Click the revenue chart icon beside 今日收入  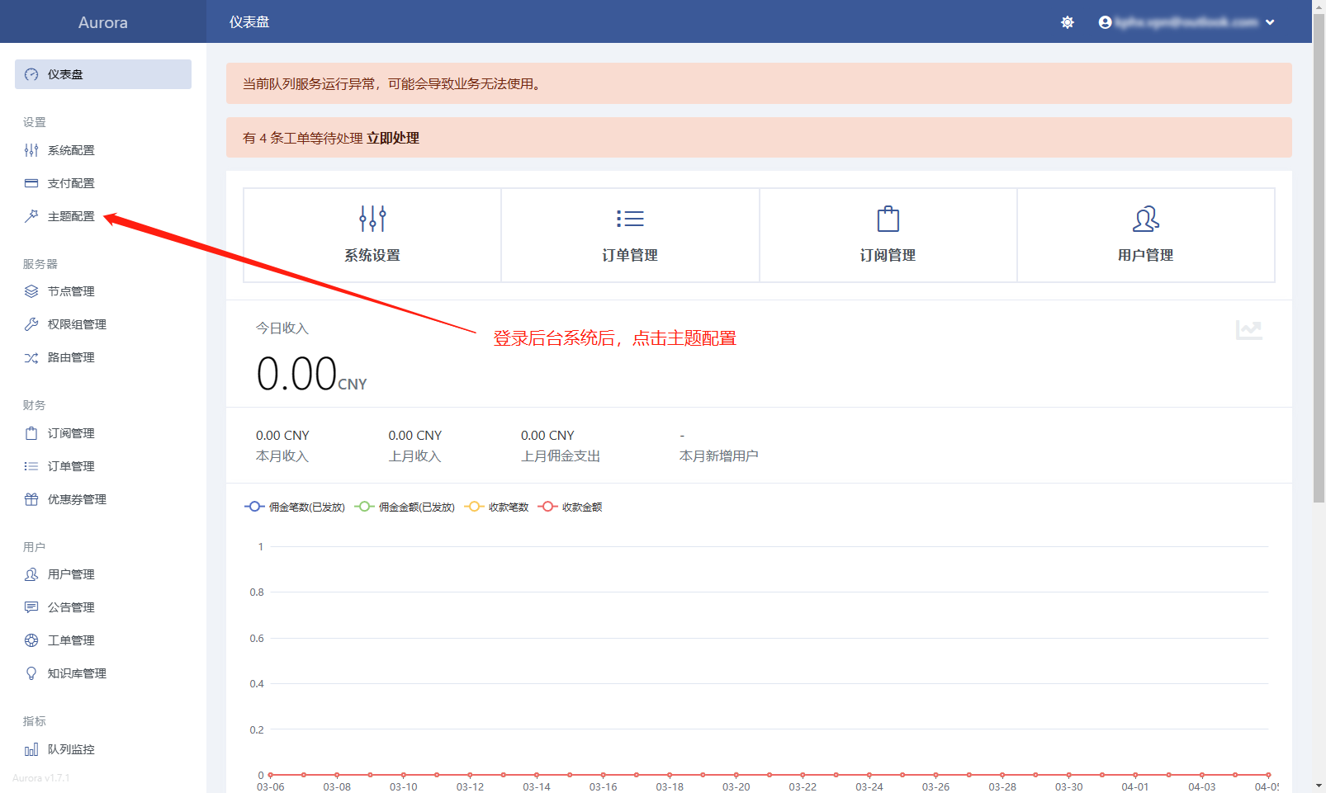[x=1248, y=330]
